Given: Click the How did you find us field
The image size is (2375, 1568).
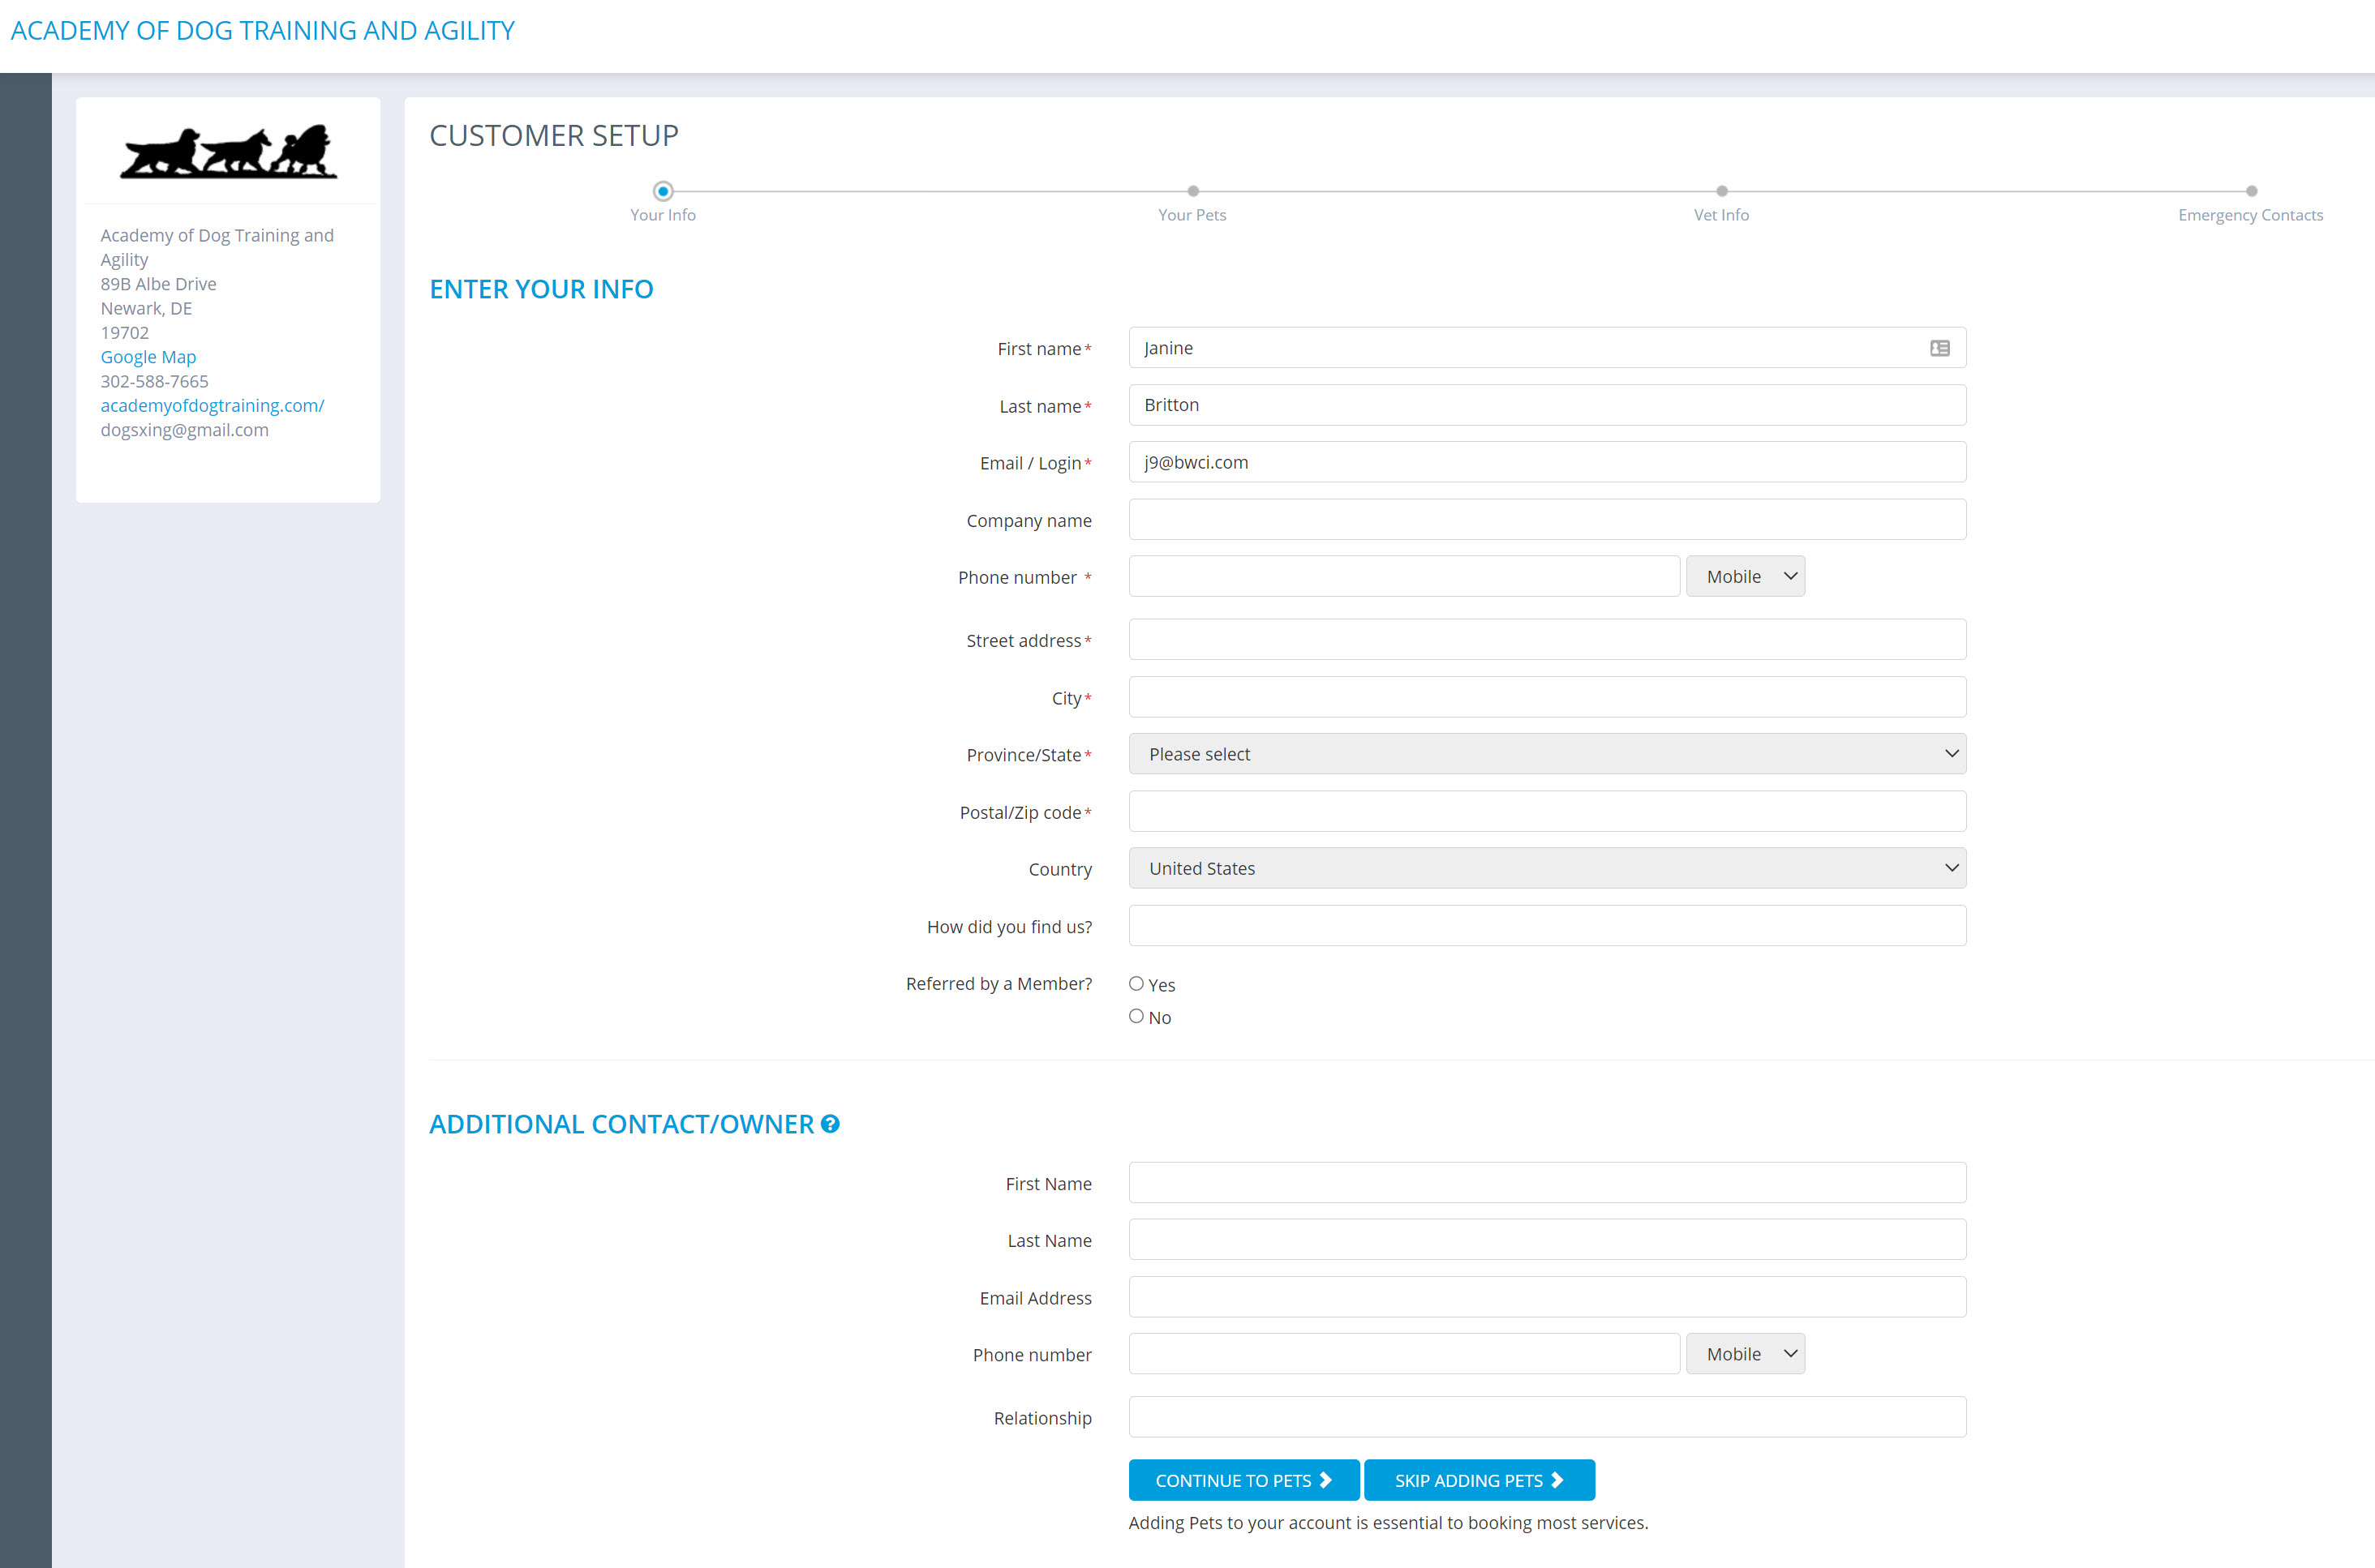Looking at the screenshot, I should [x=1547, y=926].
